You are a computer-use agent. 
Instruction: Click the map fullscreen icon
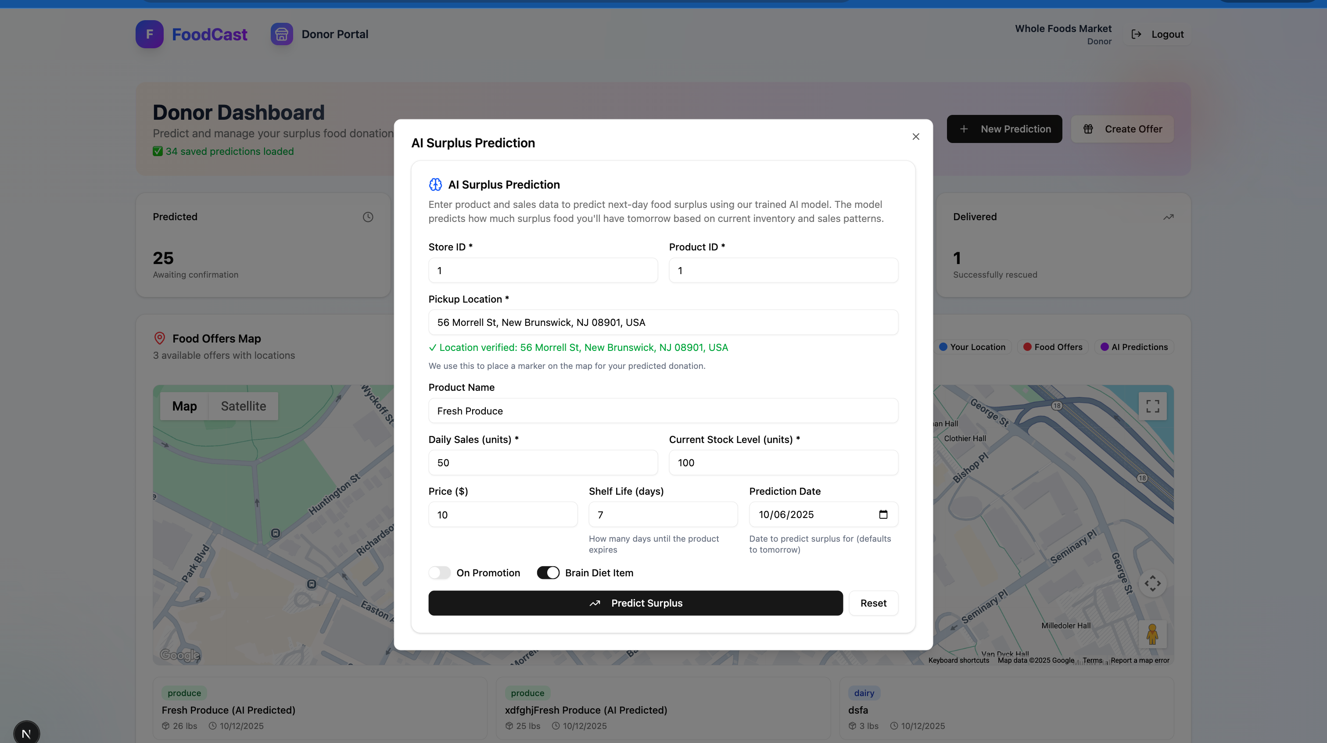coord(1152,406)
